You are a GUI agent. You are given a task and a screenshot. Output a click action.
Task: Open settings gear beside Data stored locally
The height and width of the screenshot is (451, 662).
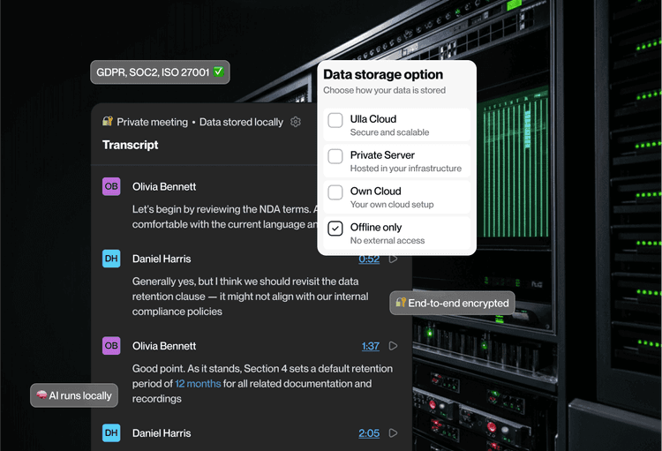[x=296, y=122]
